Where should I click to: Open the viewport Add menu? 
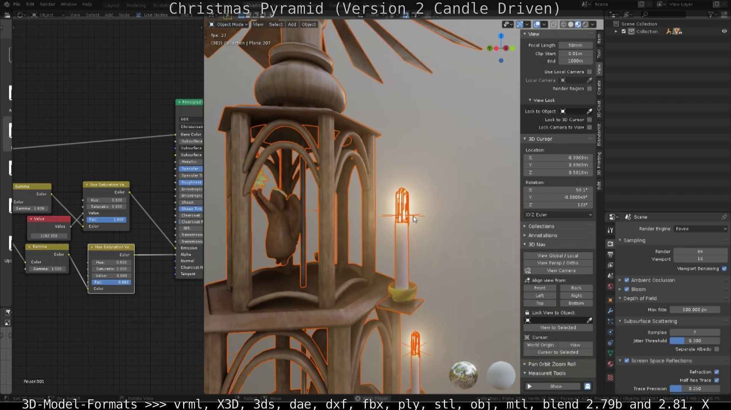(292, 24)
